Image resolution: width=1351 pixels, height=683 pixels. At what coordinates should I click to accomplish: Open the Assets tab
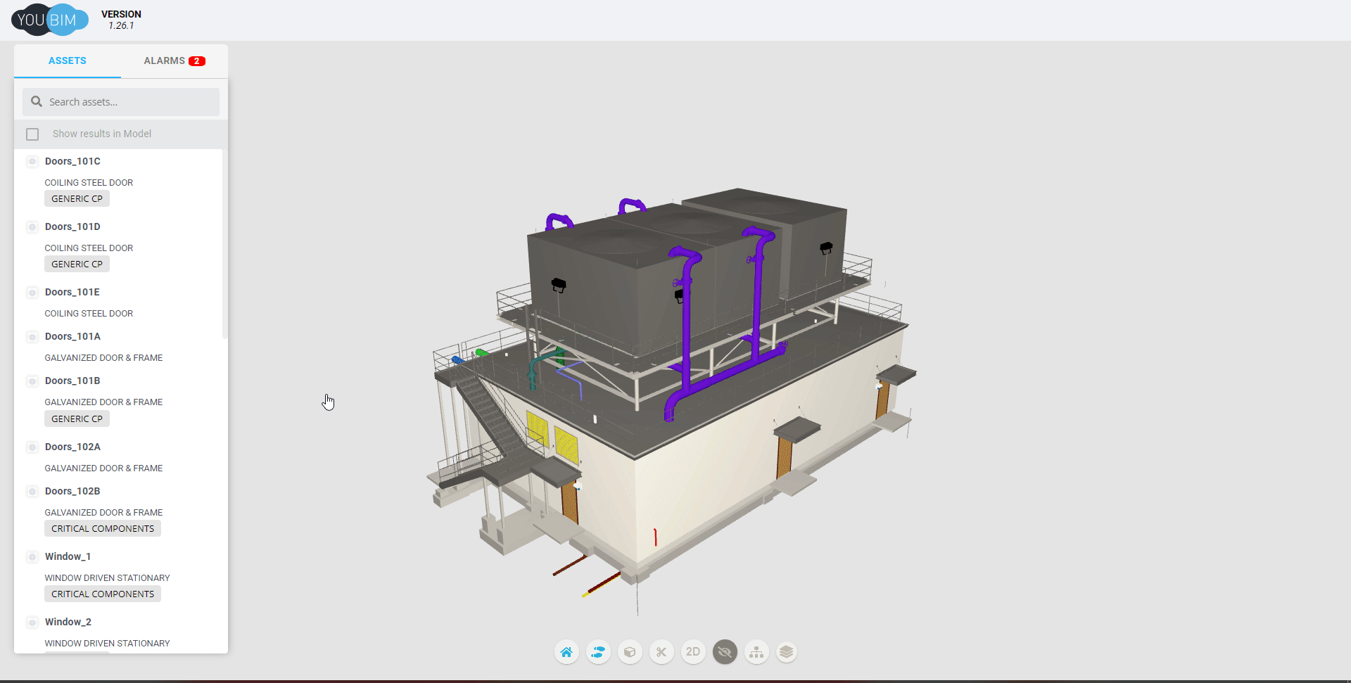pyautogui.click(x=68, y=61)
